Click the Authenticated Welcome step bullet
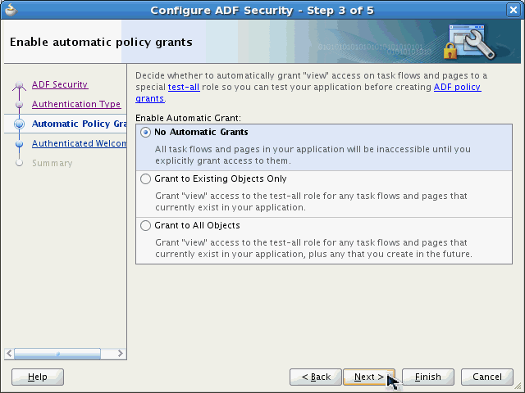Screen dimensions: 525x393 (x=20, y=144)
